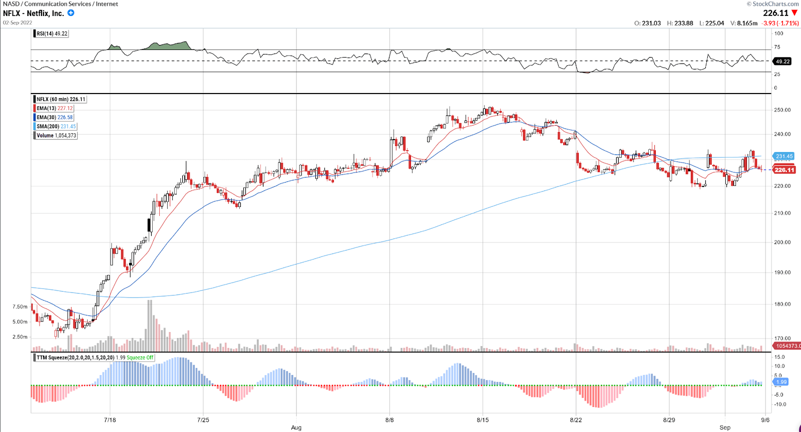Click the blue 1.99 squeeze axis tag
Viewport: 801px width, 432px height.
coord(781,382)
